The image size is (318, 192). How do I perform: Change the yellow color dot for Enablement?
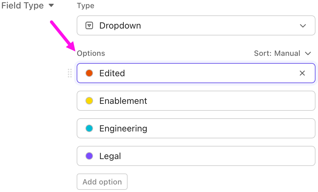(89, 101)
